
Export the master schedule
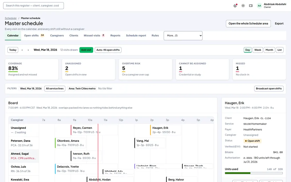point(279,24)
